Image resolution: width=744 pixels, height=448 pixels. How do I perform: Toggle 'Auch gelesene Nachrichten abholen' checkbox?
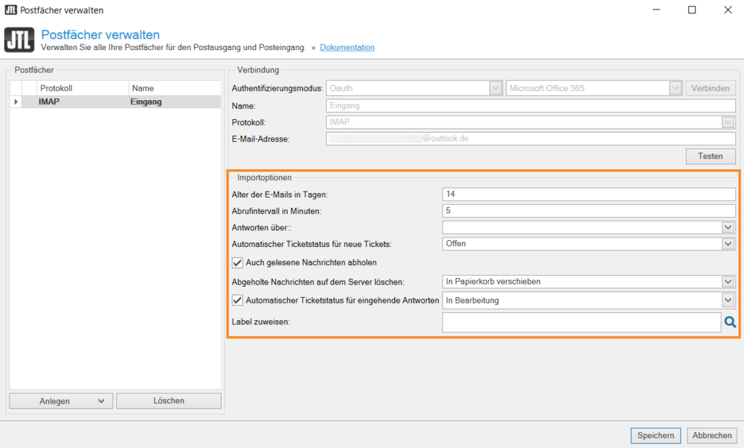pyautogui.click(x=237, y=262)
